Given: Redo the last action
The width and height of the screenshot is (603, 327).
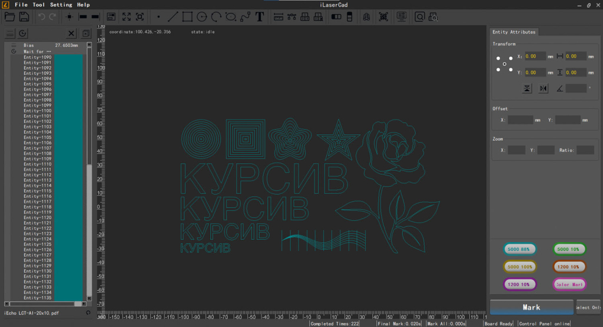Looking at the screenshot, I should tap(52, 16).
